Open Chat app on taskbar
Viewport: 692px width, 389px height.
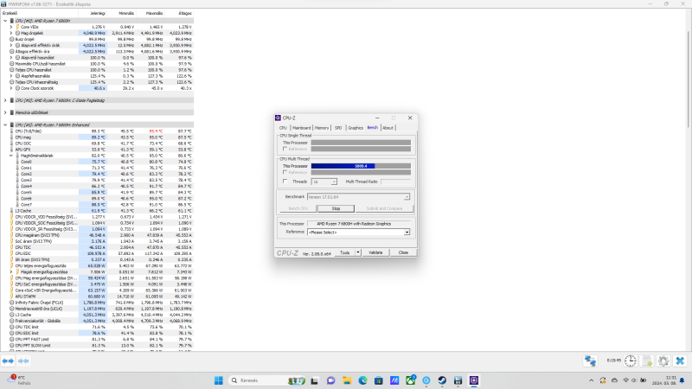pyautogui.click(x=330, y=380)
